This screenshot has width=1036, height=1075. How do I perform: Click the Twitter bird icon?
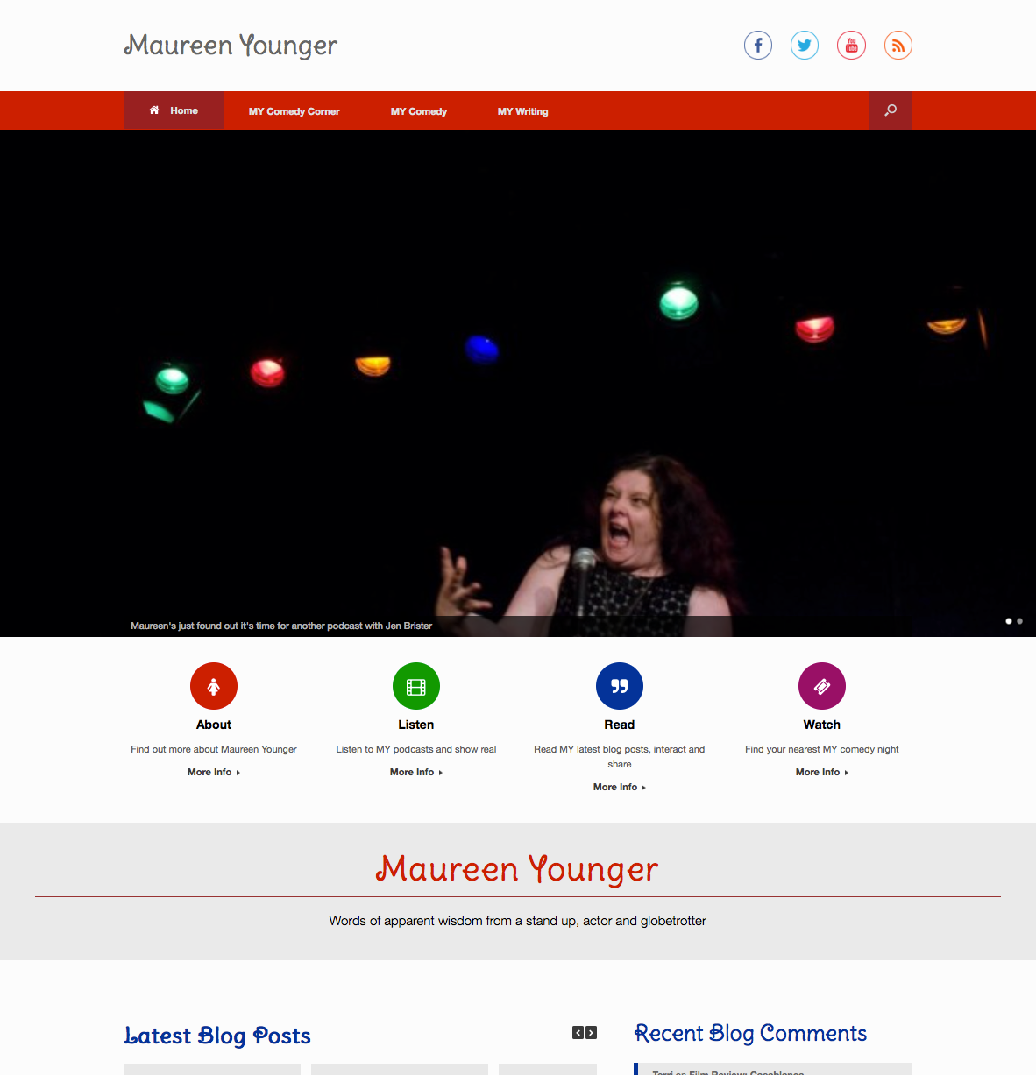point(805,46)
